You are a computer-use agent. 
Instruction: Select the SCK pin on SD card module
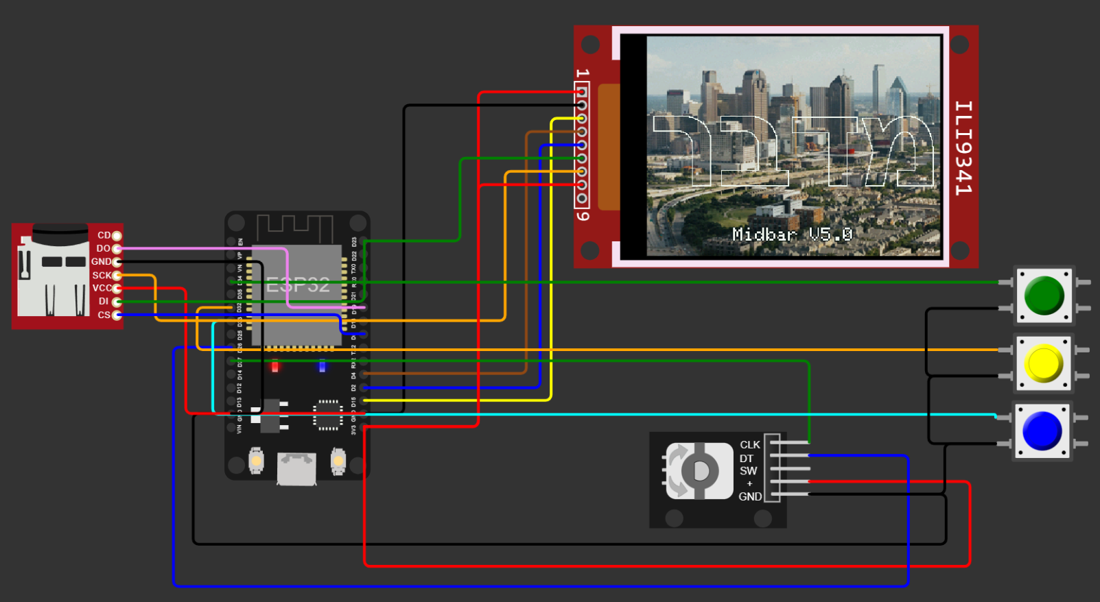(x=117, y=275)
